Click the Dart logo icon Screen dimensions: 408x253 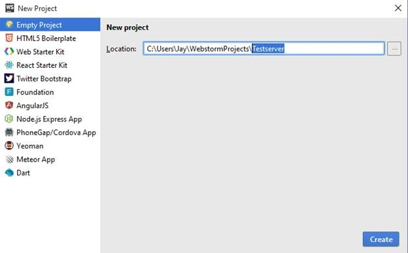[x=9, y=173]
